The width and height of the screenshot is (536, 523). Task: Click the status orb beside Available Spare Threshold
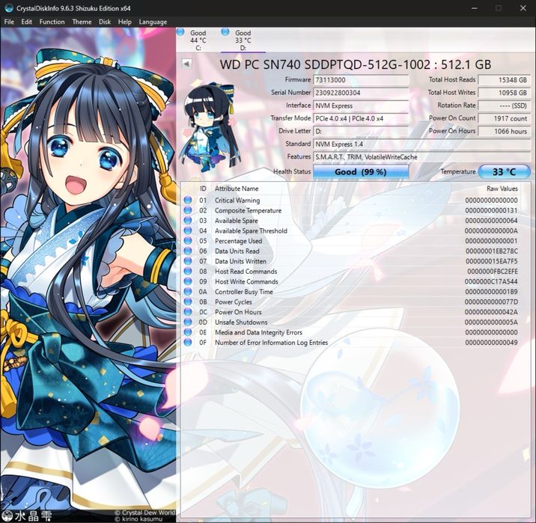(188, 230)
